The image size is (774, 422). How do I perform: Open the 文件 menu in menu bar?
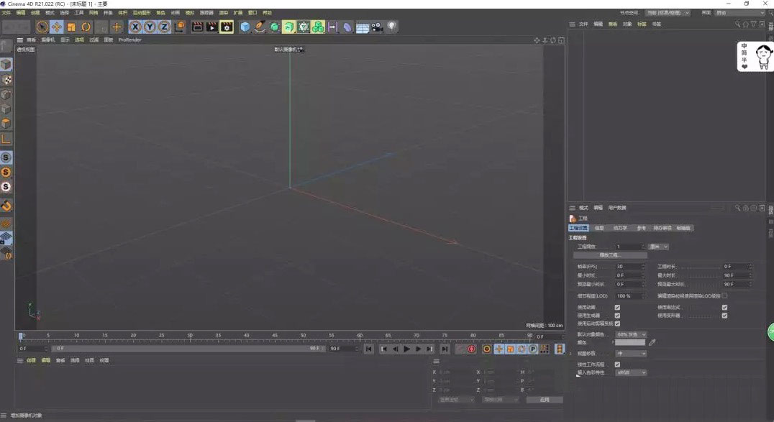click(6, 13)
